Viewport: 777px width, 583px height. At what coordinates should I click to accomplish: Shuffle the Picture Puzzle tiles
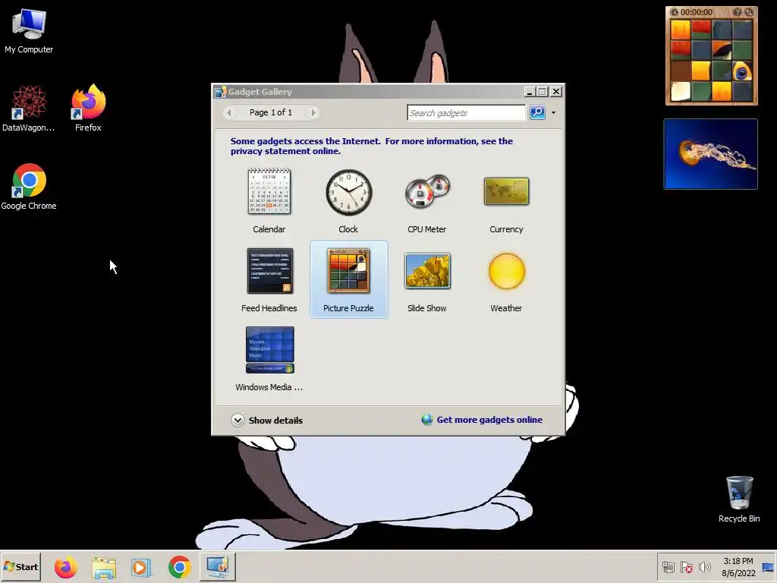pos(749,12)
